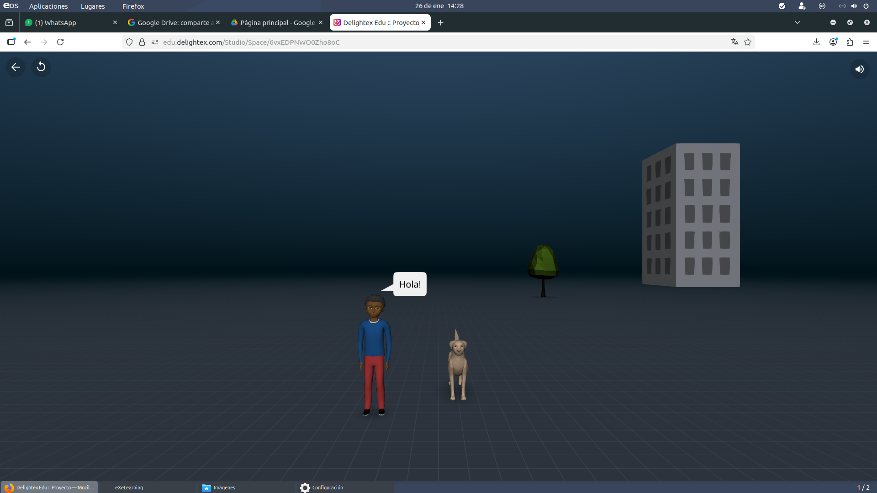Viewport: 877px width, 493px height.
Task: Open the Firefox hamburger application menu
Action: point(866,42)
